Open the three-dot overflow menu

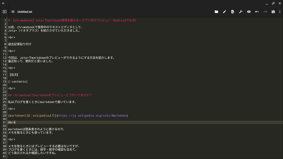click(x=280, y=12)
